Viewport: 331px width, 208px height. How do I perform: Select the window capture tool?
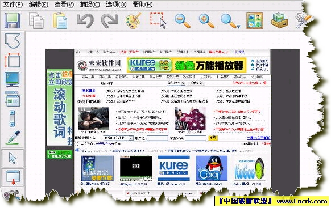13,99
